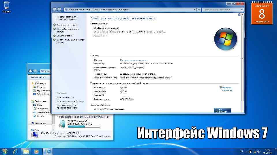Click the magnifier icon in the search box
The height and width of the screenshot is (155, 277).
pos(242,10)
